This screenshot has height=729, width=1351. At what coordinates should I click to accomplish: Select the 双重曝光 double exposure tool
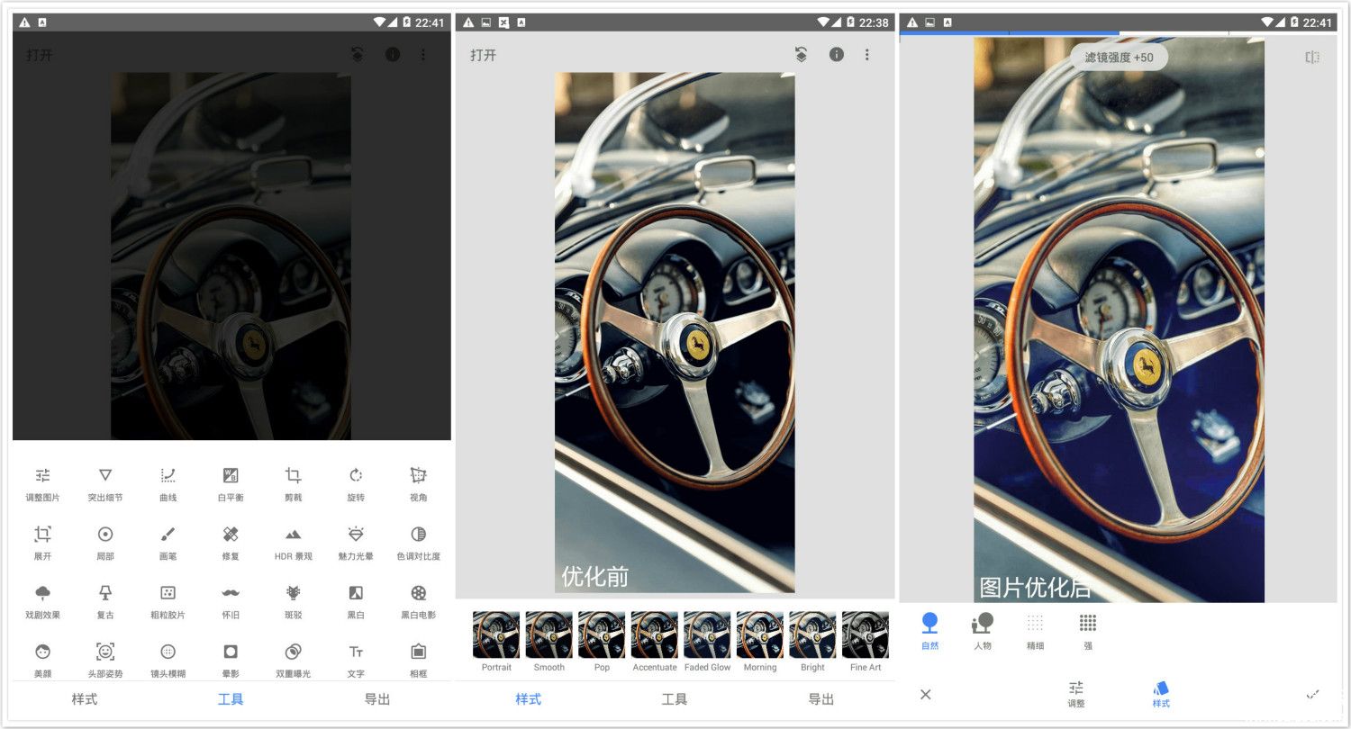pyautogui.click(x=293, y=659)
